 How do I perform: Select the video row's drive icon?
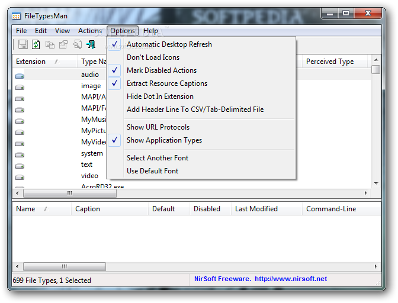[x=20, y=177]
